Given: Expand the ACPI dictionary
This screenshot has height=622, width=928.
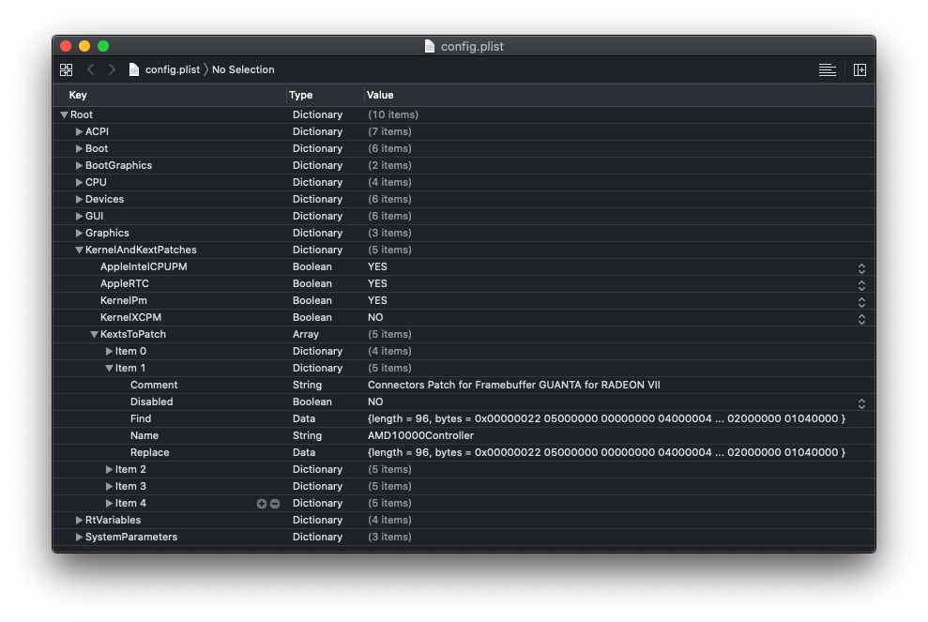Looking at the screenshot, I should click(x=80, y=132).
